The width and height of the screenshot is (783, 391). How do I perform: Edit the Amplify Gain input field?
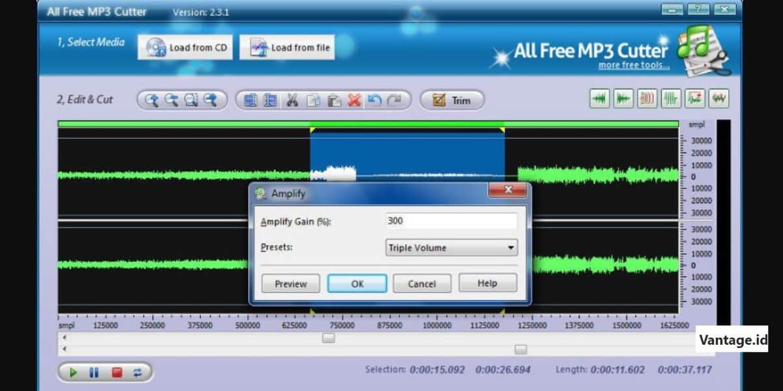[x=451, y=221]
